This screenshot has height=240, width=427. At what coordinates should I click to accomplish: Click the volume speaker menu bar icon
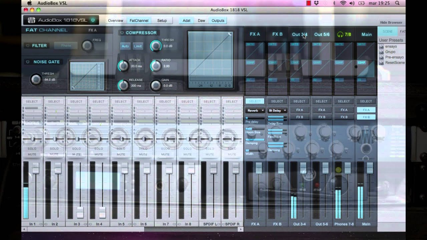point(352,3)
